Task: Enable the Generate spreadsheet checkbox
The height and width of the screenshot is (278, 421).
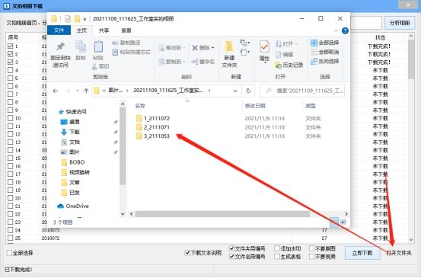Action: pyautogui.click(x=277, y=257)
